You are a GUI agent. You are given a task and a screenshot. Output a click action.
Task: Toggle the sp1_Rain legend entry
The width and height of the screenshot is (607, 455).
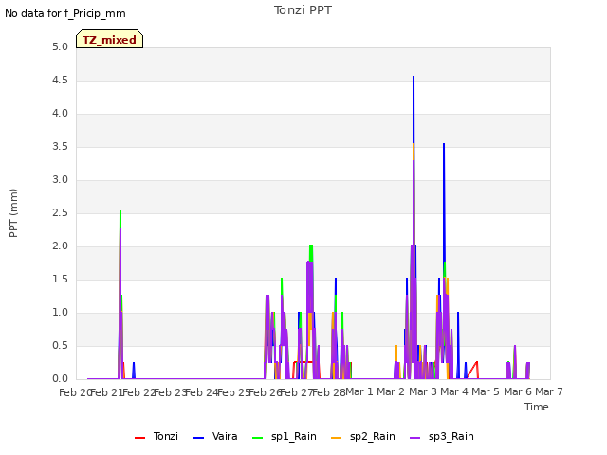[285, 436]
